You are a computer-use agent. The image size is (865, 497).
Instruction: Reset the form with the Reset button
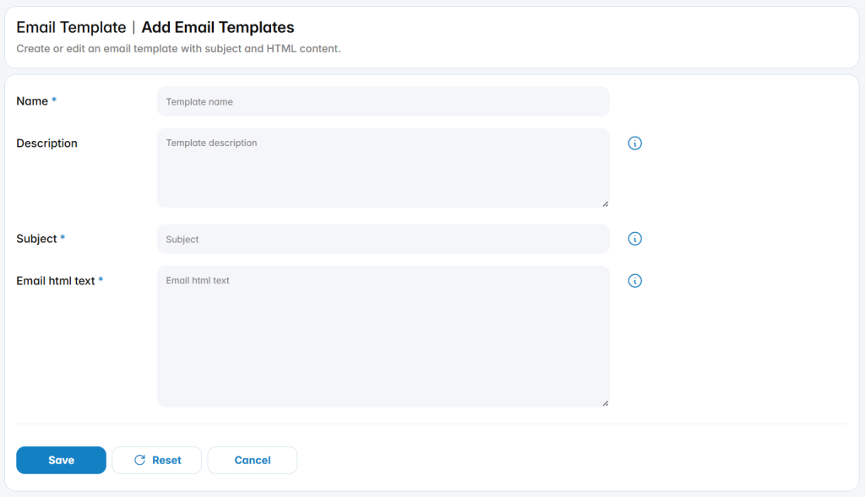pyautogui.click(x=156, y=460)
